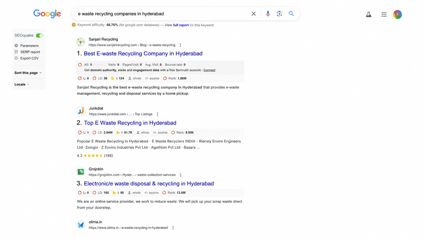425x239 pixels.
Task: Click the sanjarirecycling.com URL breadcrumb
Action: coord(132,45)
